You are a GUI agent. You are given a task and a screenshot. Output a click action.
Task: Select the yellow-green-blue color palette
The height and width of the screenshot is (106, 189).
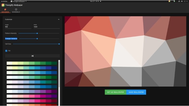[32, 68]
